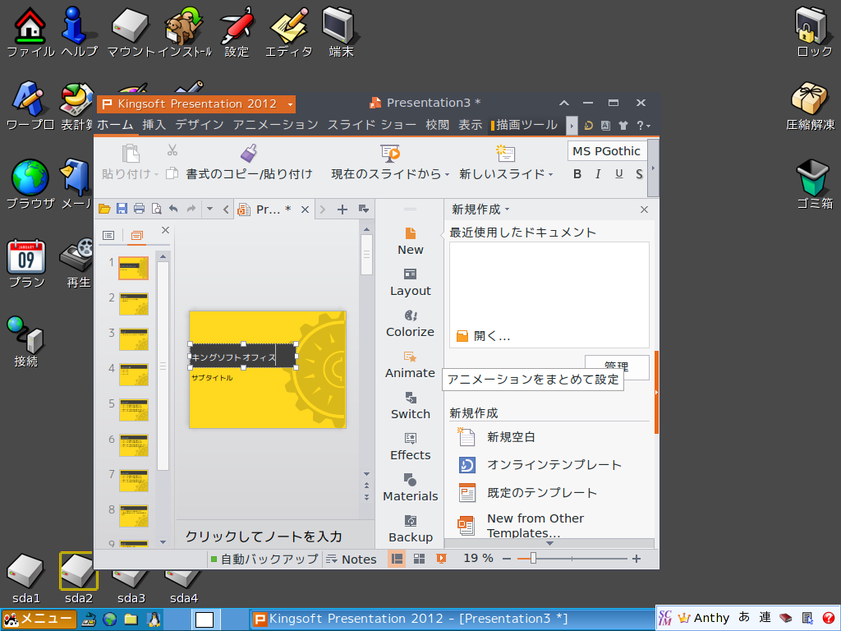Image resolution: width=841 pixels, height=631 pixels.
Task: Open Animate in the side task pane
Action: 411,366
